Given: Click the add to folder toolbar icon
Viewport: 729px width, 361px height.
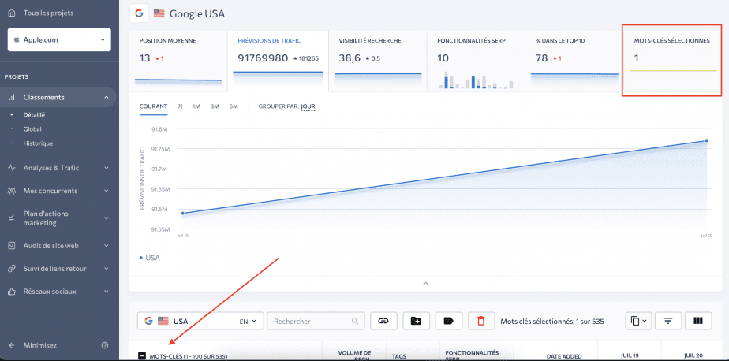Looking at the screenshot, I should [416, 321].
